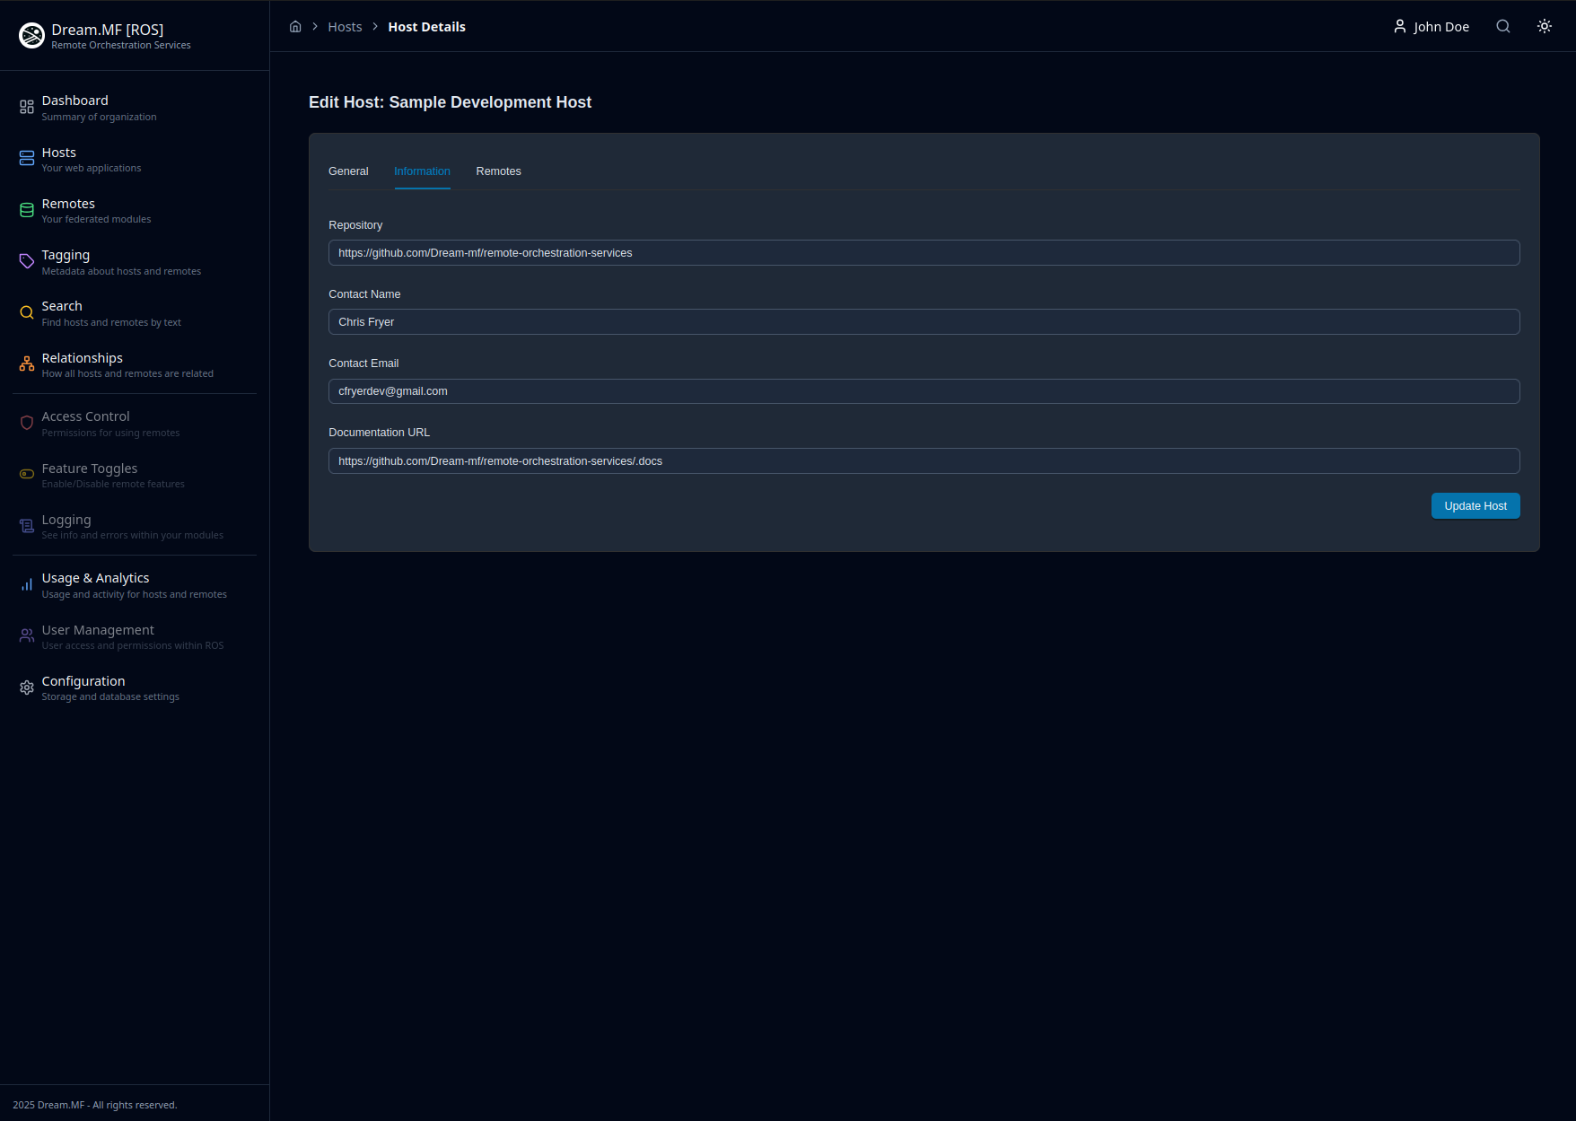
Task: Click the Feature Toggles switch icon
Action: (27, 474)
